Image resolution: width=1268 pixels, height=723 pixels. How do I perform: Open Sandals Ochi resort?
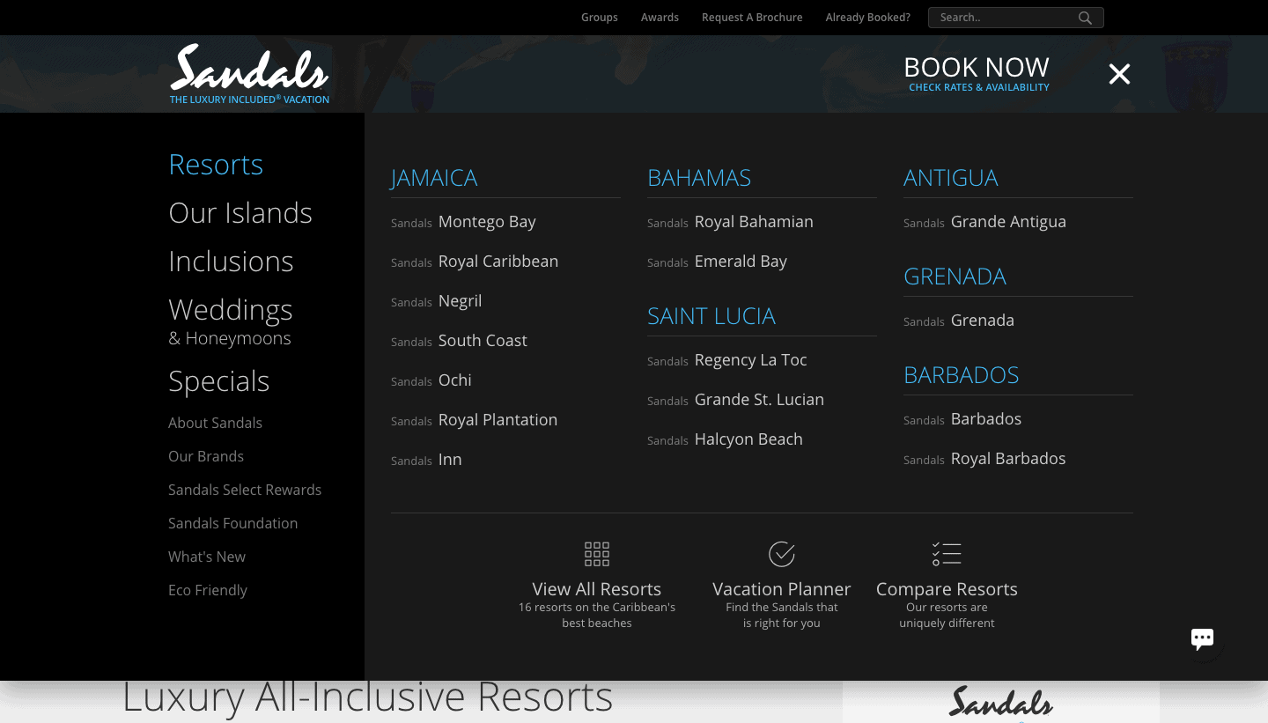pos(431,380)
